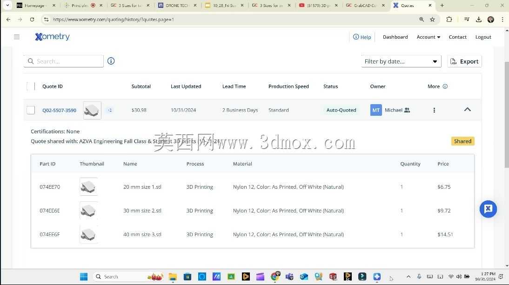Click the MT owner avatar
509x285 pixels.
[x=376, y=110]
